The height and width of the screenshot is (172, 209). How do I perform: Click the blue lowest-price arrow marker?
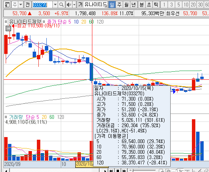tap(174, 92)
